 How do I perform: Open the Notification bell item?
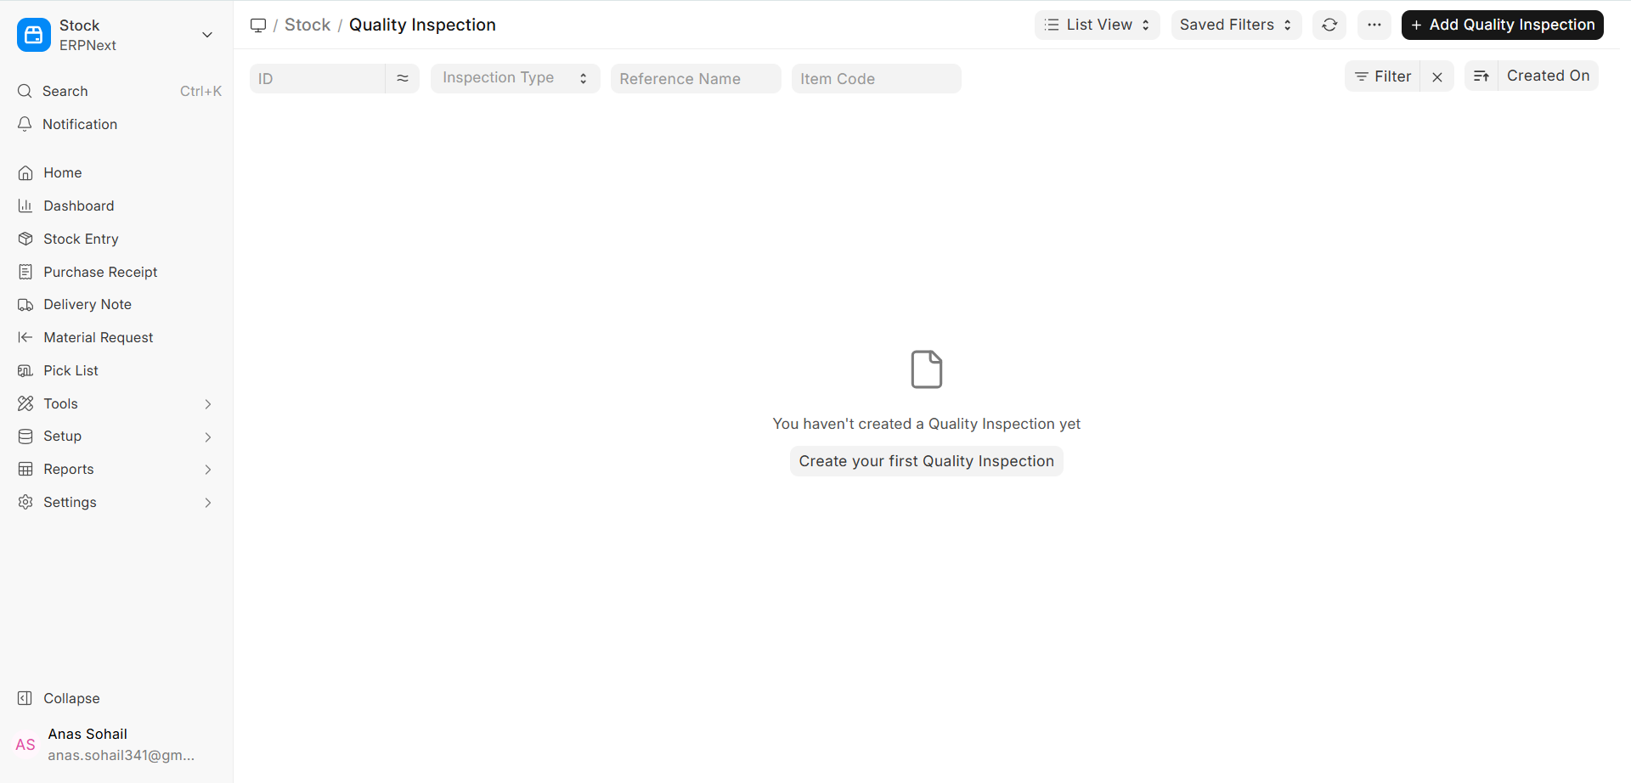click(x=80, y=124)
